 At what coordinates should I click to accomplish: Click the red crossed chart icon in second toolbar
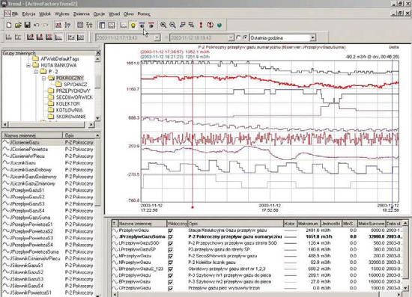click(49, 37)
